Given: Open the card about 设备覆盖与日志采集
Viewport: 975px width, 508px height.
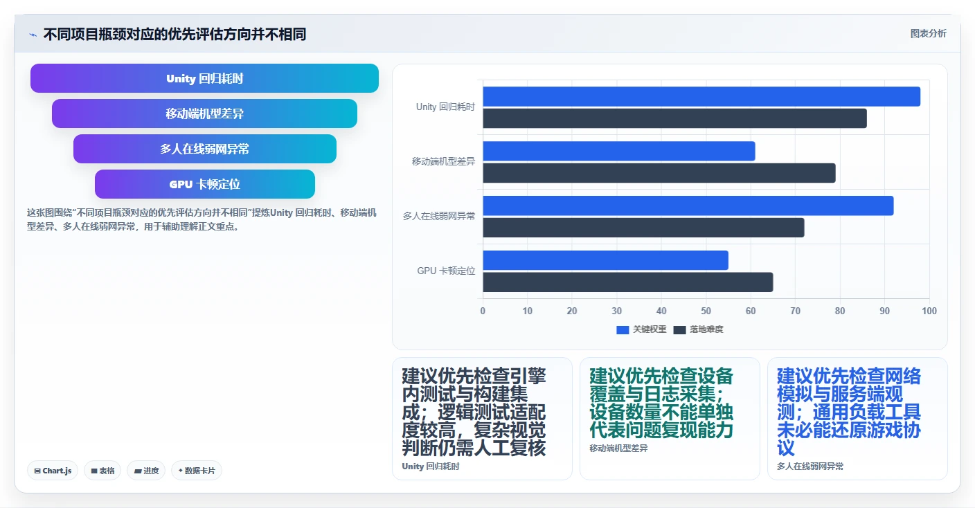Looking at the screenshot, I should click(670, 418).
